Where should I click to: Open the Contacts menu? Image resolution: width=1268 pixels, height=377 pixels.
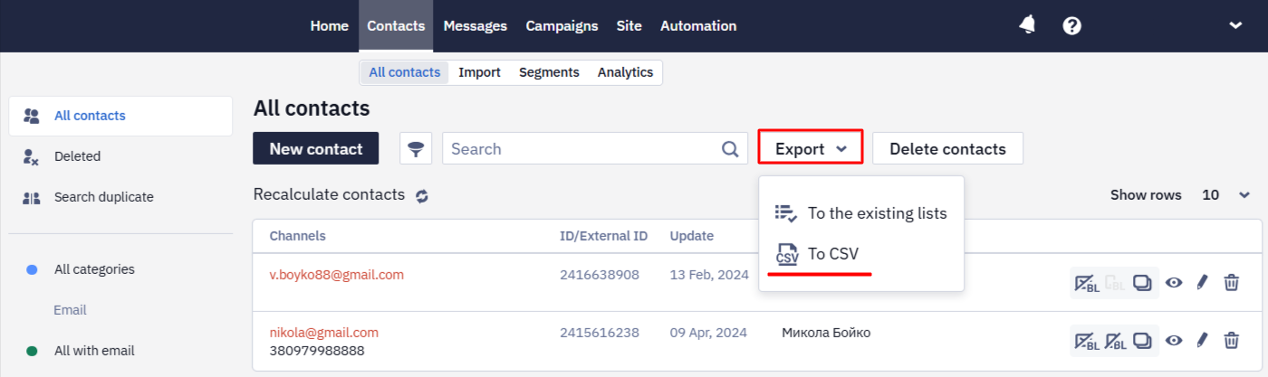pos(396,25)
